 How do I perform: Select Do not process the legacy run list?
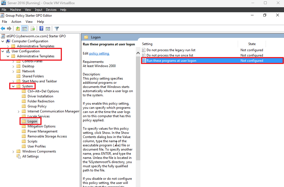point(171,50)
